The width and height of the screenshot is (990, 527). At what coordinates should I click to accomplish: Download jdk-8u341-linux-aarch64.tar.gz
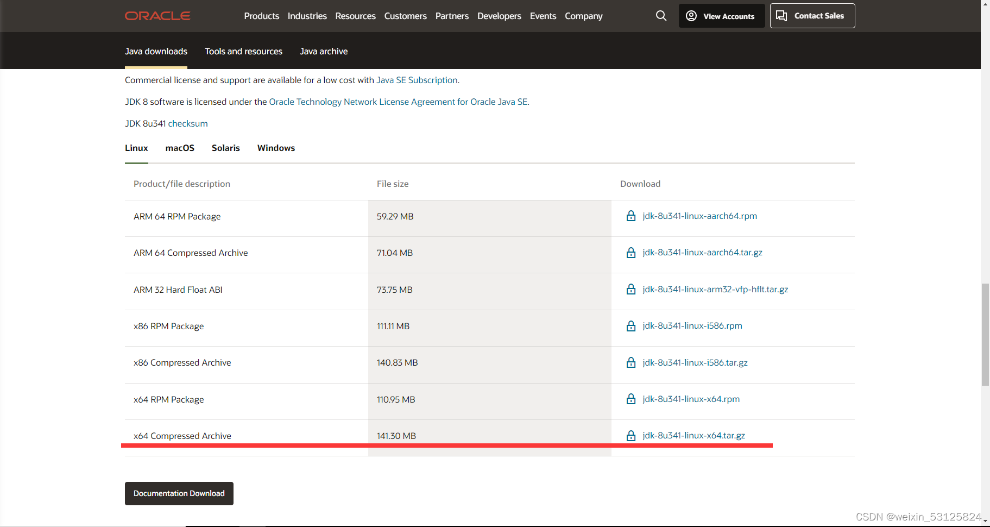point(702,252)
